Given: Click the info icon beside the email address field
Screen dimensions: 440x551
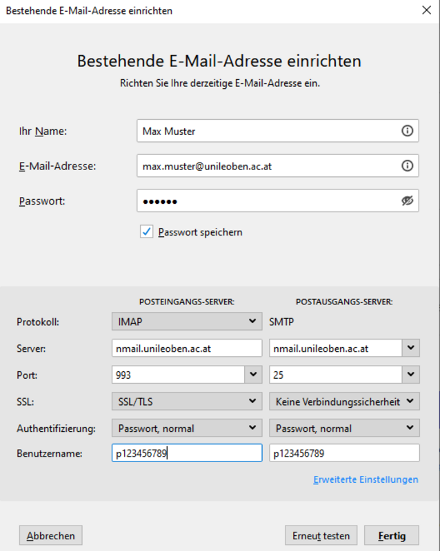Looking at the screenshot, I should point(407,166).
